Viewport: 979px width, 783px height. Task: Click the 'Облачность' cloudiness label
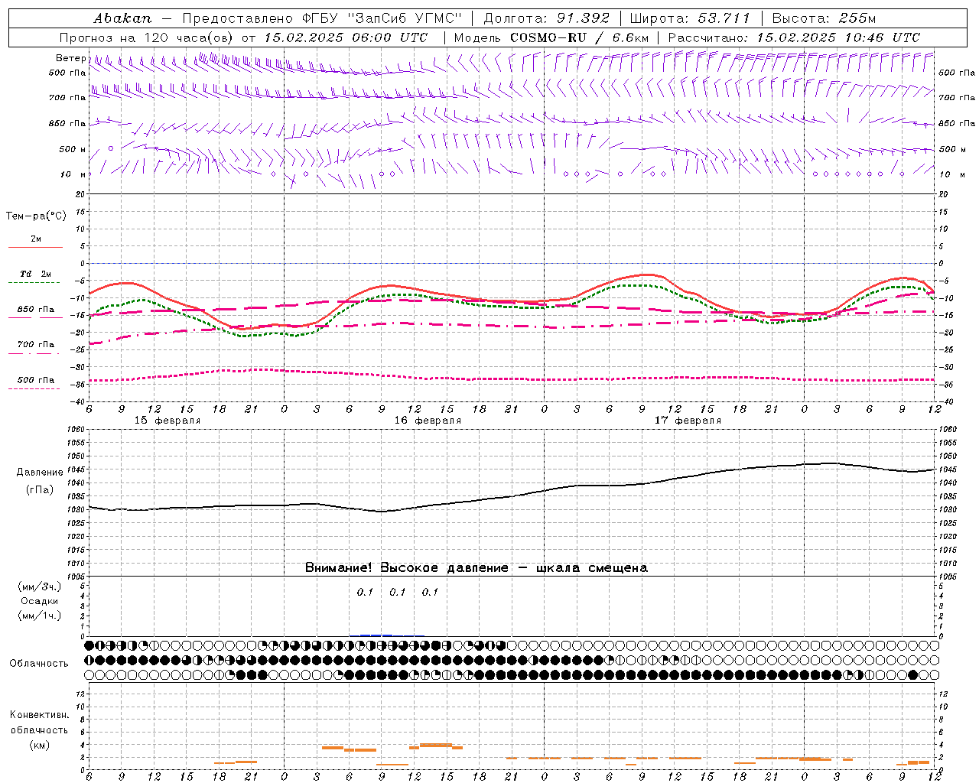coord(38,664)
